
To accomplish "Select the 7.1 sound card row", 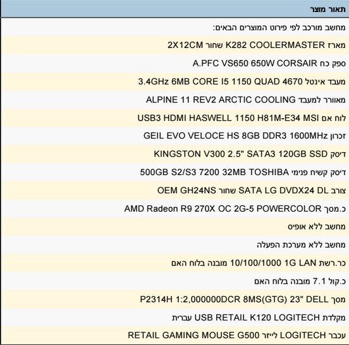I will pyautogui.click(x=175, y=281).
